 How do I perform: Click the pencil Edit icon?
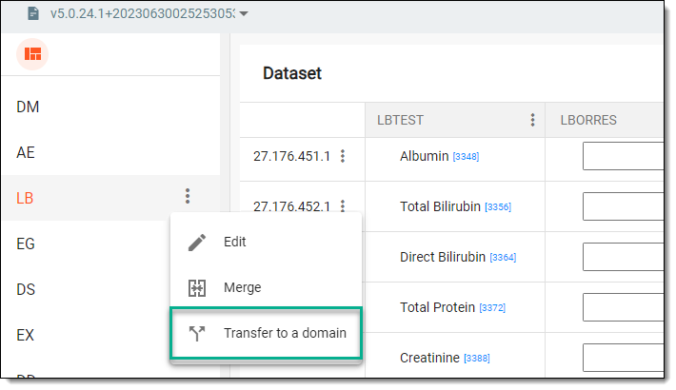click(x=197, y=243)
